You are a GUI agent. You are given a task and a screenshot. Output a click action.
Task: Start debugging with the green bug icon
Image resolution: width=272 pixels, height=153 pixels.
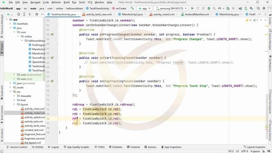(209, 8)
